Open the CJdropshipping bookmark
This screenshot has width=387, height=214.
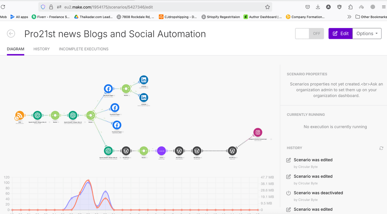(x=178, y=17)
